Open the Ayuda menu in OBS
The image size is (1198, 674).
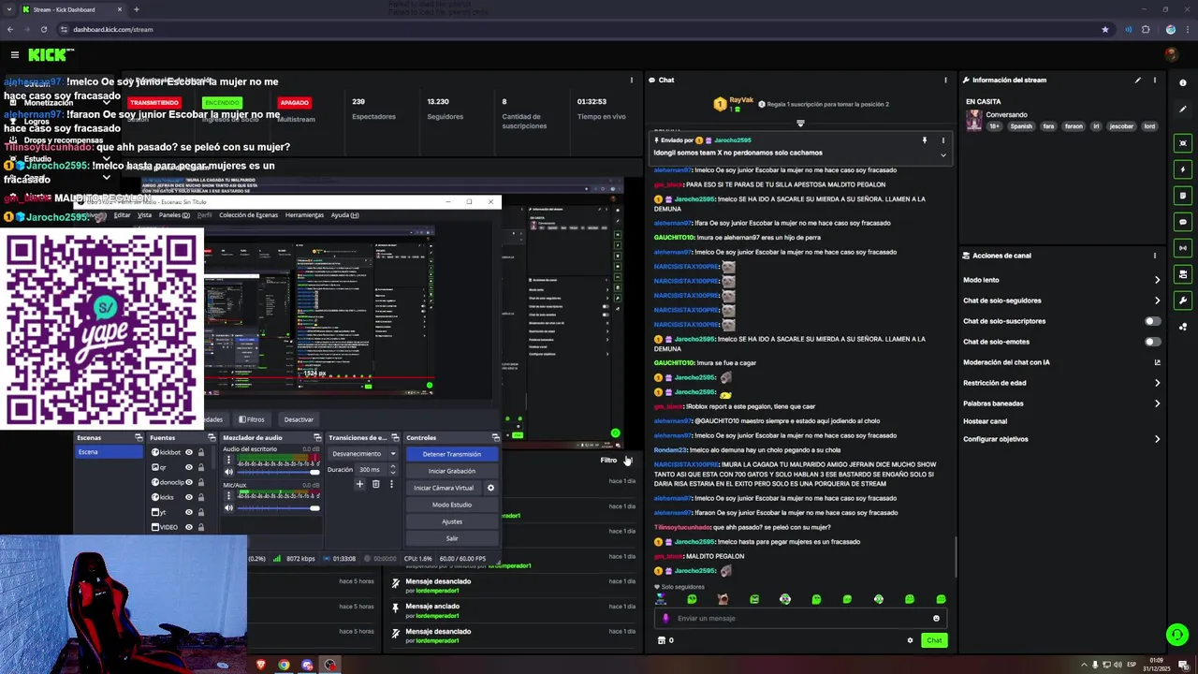point(344,215)
